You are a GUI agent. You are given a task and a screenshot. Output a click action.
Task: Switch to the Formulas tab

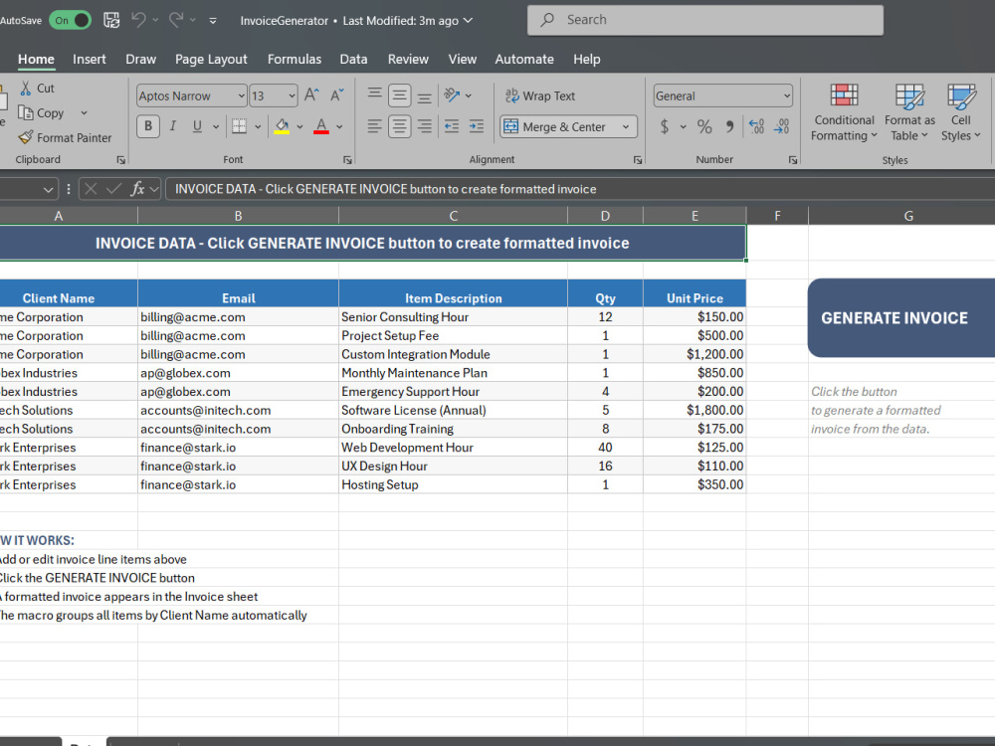pyautogui.click(x=295, y=59)
